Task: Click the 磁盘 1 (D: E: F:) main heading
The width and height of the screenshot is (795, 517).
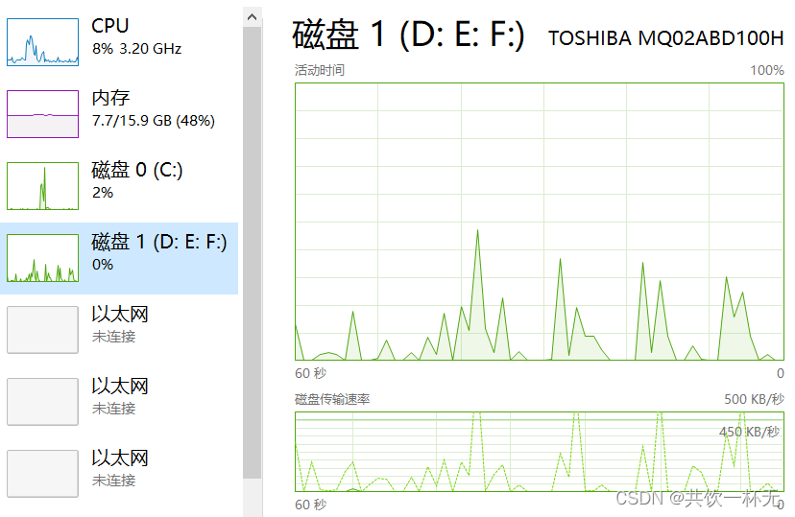Action: (x=408, y=35)
